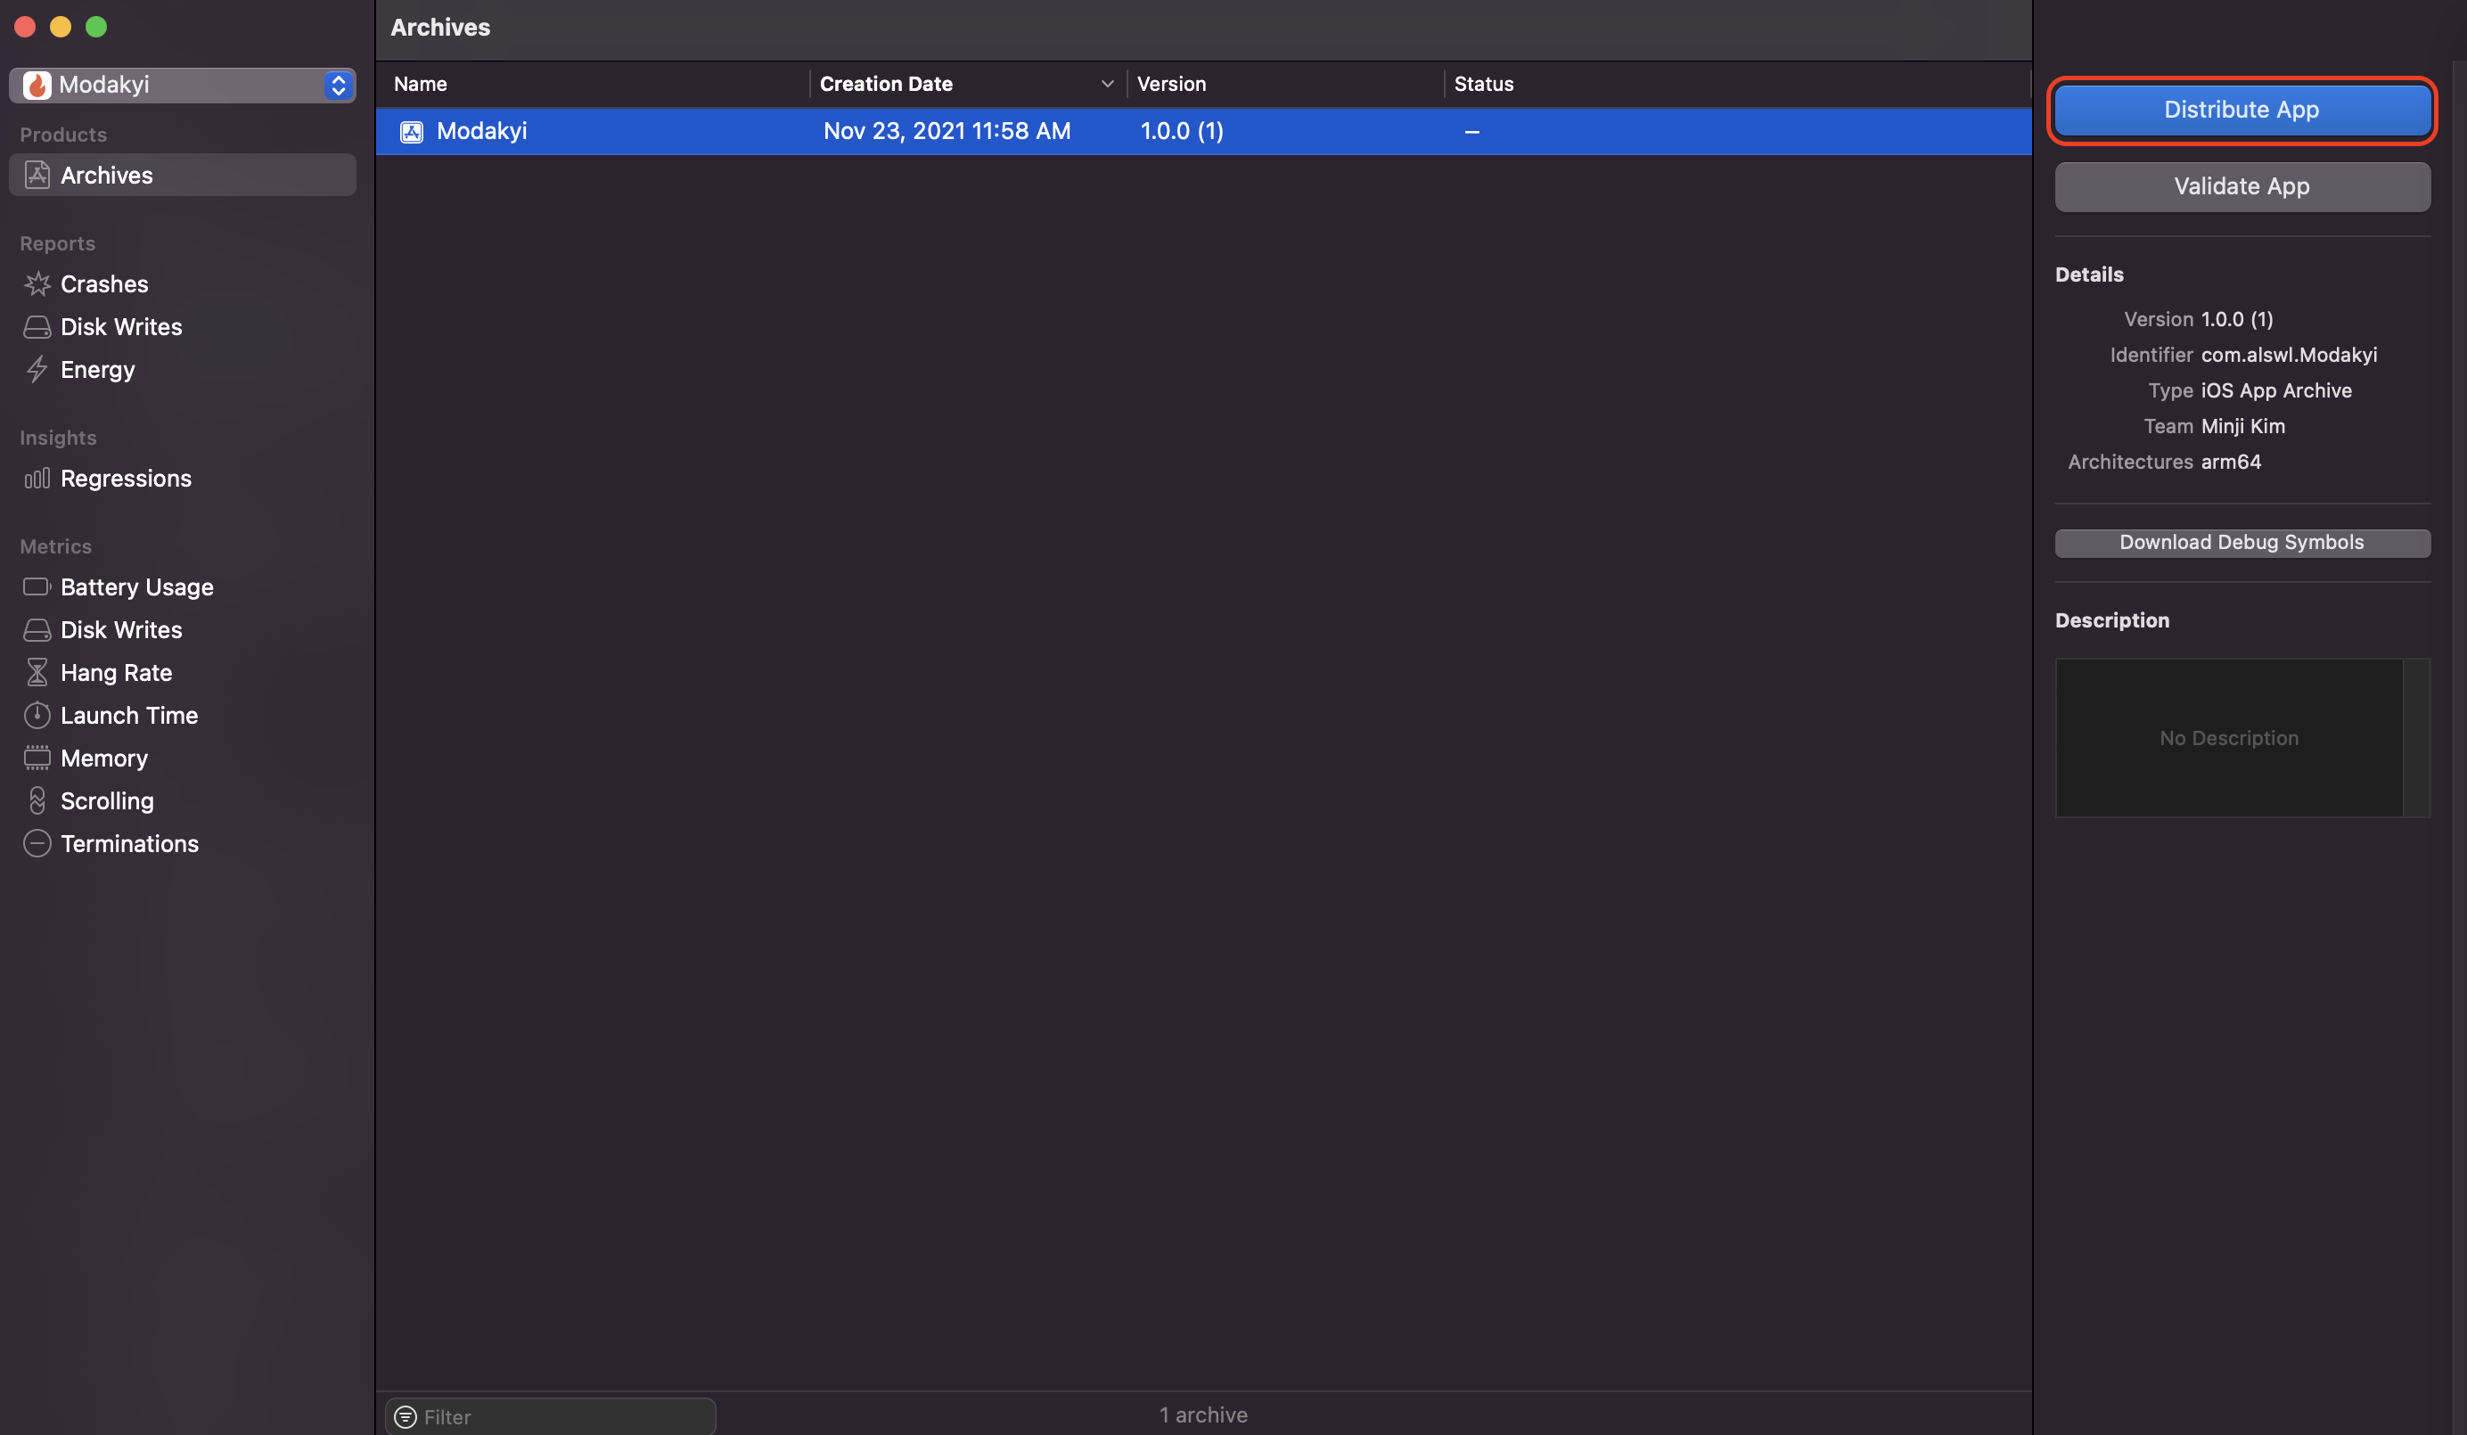Toggle sort order chevron on Creation Date
Screen dimensions: 2467x1435
(x=1107, y=84)
